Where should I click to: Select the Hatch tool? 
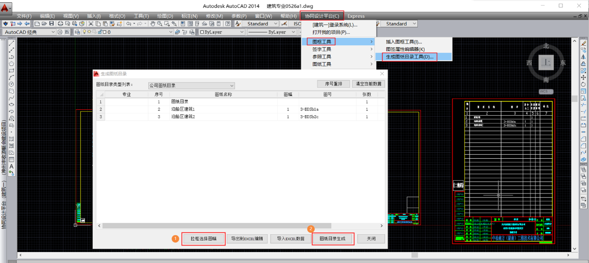tap(11, 139)
